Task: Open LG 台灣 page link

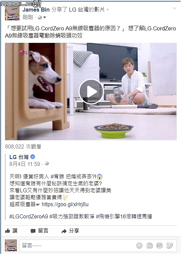Action: [19, 157]
